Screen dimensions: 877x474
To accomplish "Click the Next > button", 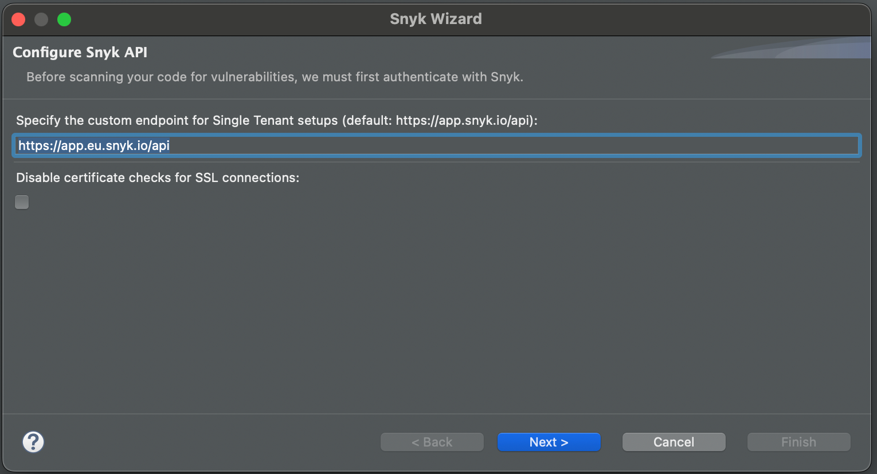I will point(549,442).
